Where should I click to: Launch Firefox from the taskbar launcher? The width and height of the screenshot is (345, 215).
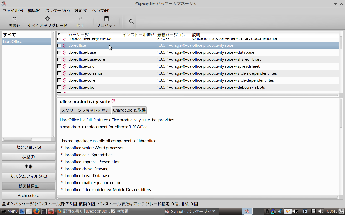coord(36,211)
